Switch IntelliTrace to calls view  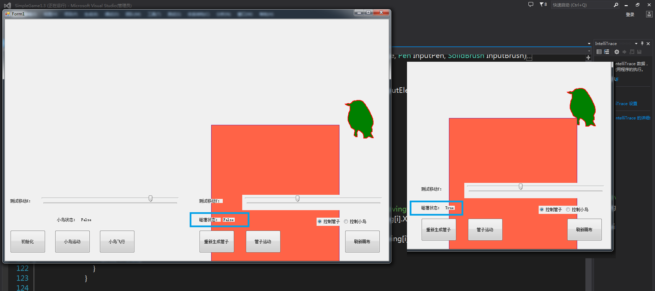coord(607,52)
